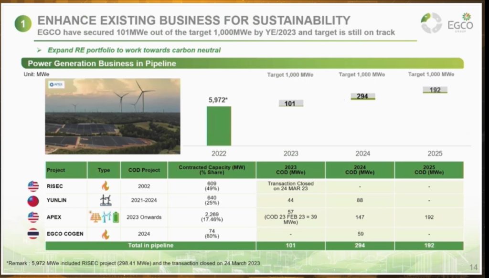
Task: Click the 74 (80%) capacity cell
Action: 212,234
